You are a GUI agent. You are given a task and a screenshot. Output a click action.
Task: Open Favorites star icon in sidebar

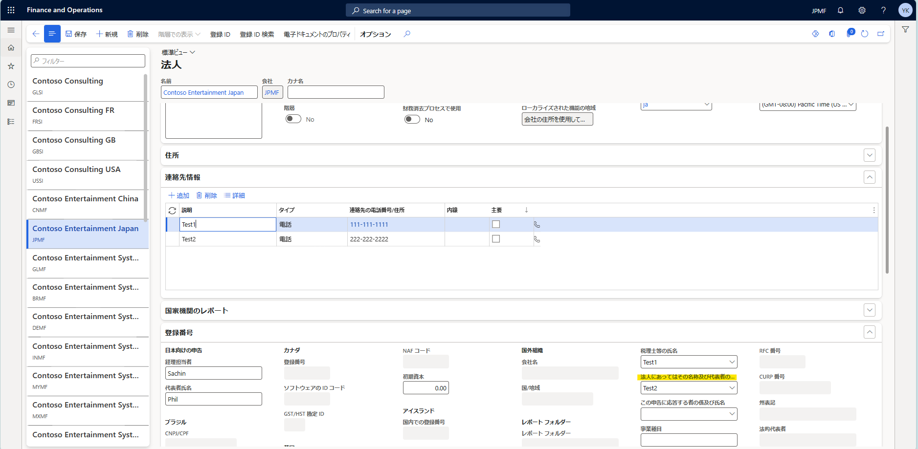click(11, 66)
